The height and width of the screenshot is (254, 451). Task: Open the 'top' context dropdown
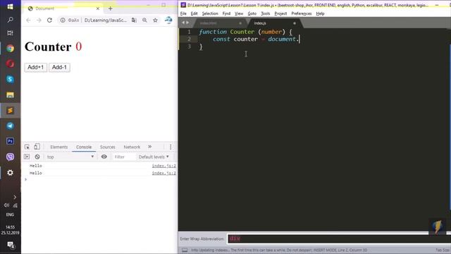(x=70, y=157)
